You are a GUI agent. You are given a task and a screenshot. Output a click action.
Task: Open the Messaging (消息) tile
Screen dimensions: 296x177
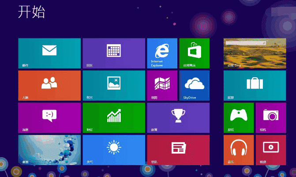49,118
